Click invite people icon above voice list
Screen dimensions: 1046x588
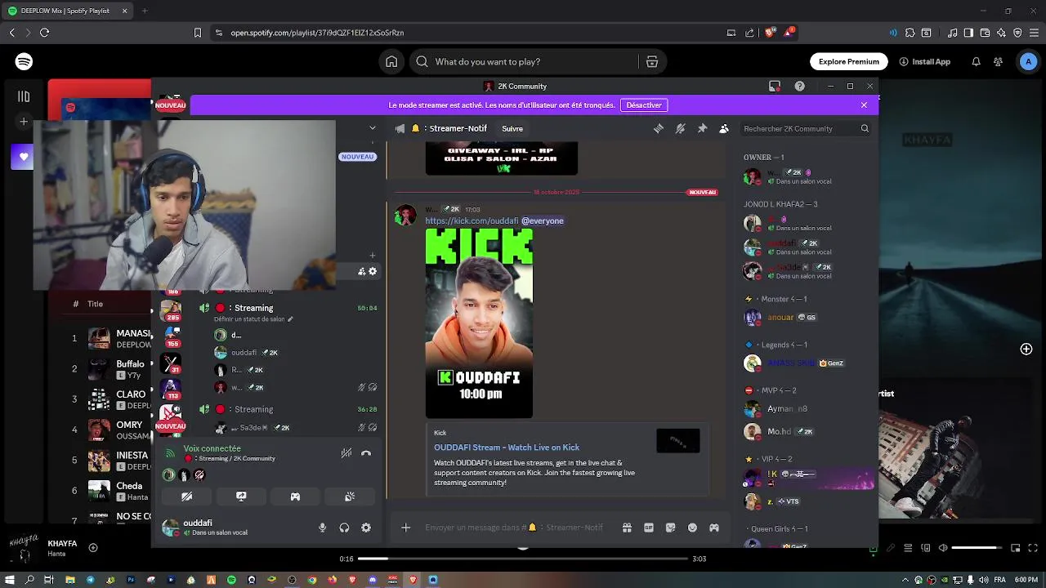click(362, 271)
